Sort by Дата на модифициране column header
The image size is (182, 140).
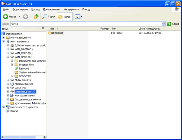click(x=151, y=29)
